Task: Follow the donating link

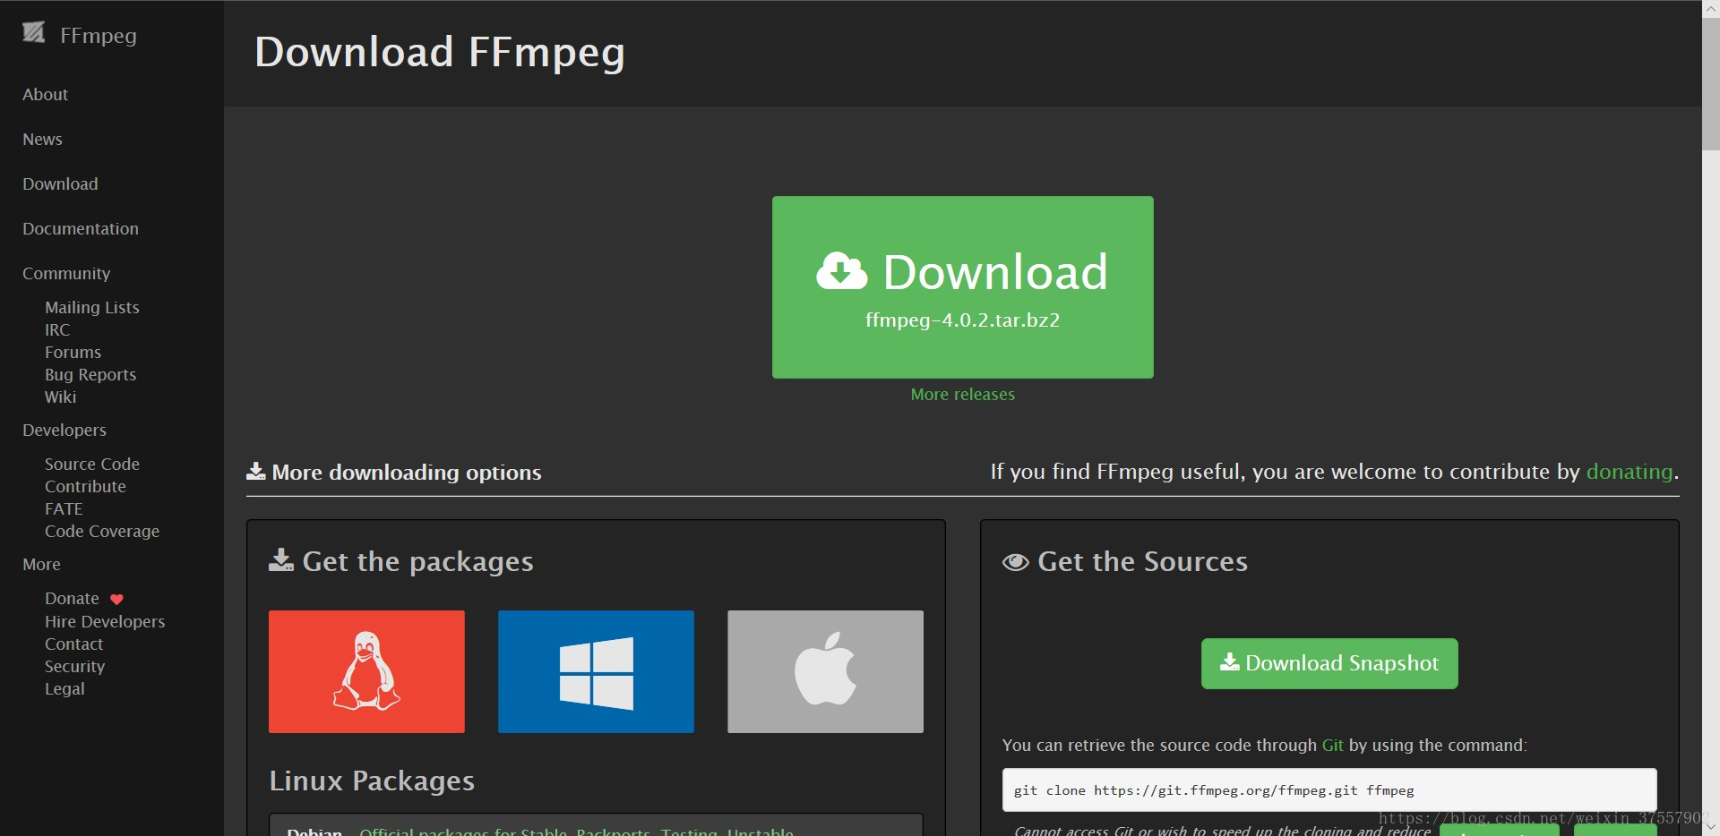Action: point(1630,471)
